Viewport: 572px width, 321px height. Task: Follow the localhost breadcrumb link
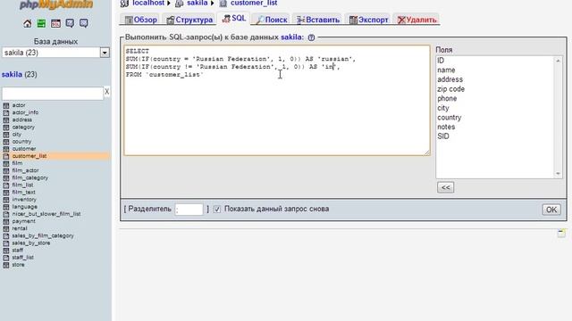[x=148, y=4]
